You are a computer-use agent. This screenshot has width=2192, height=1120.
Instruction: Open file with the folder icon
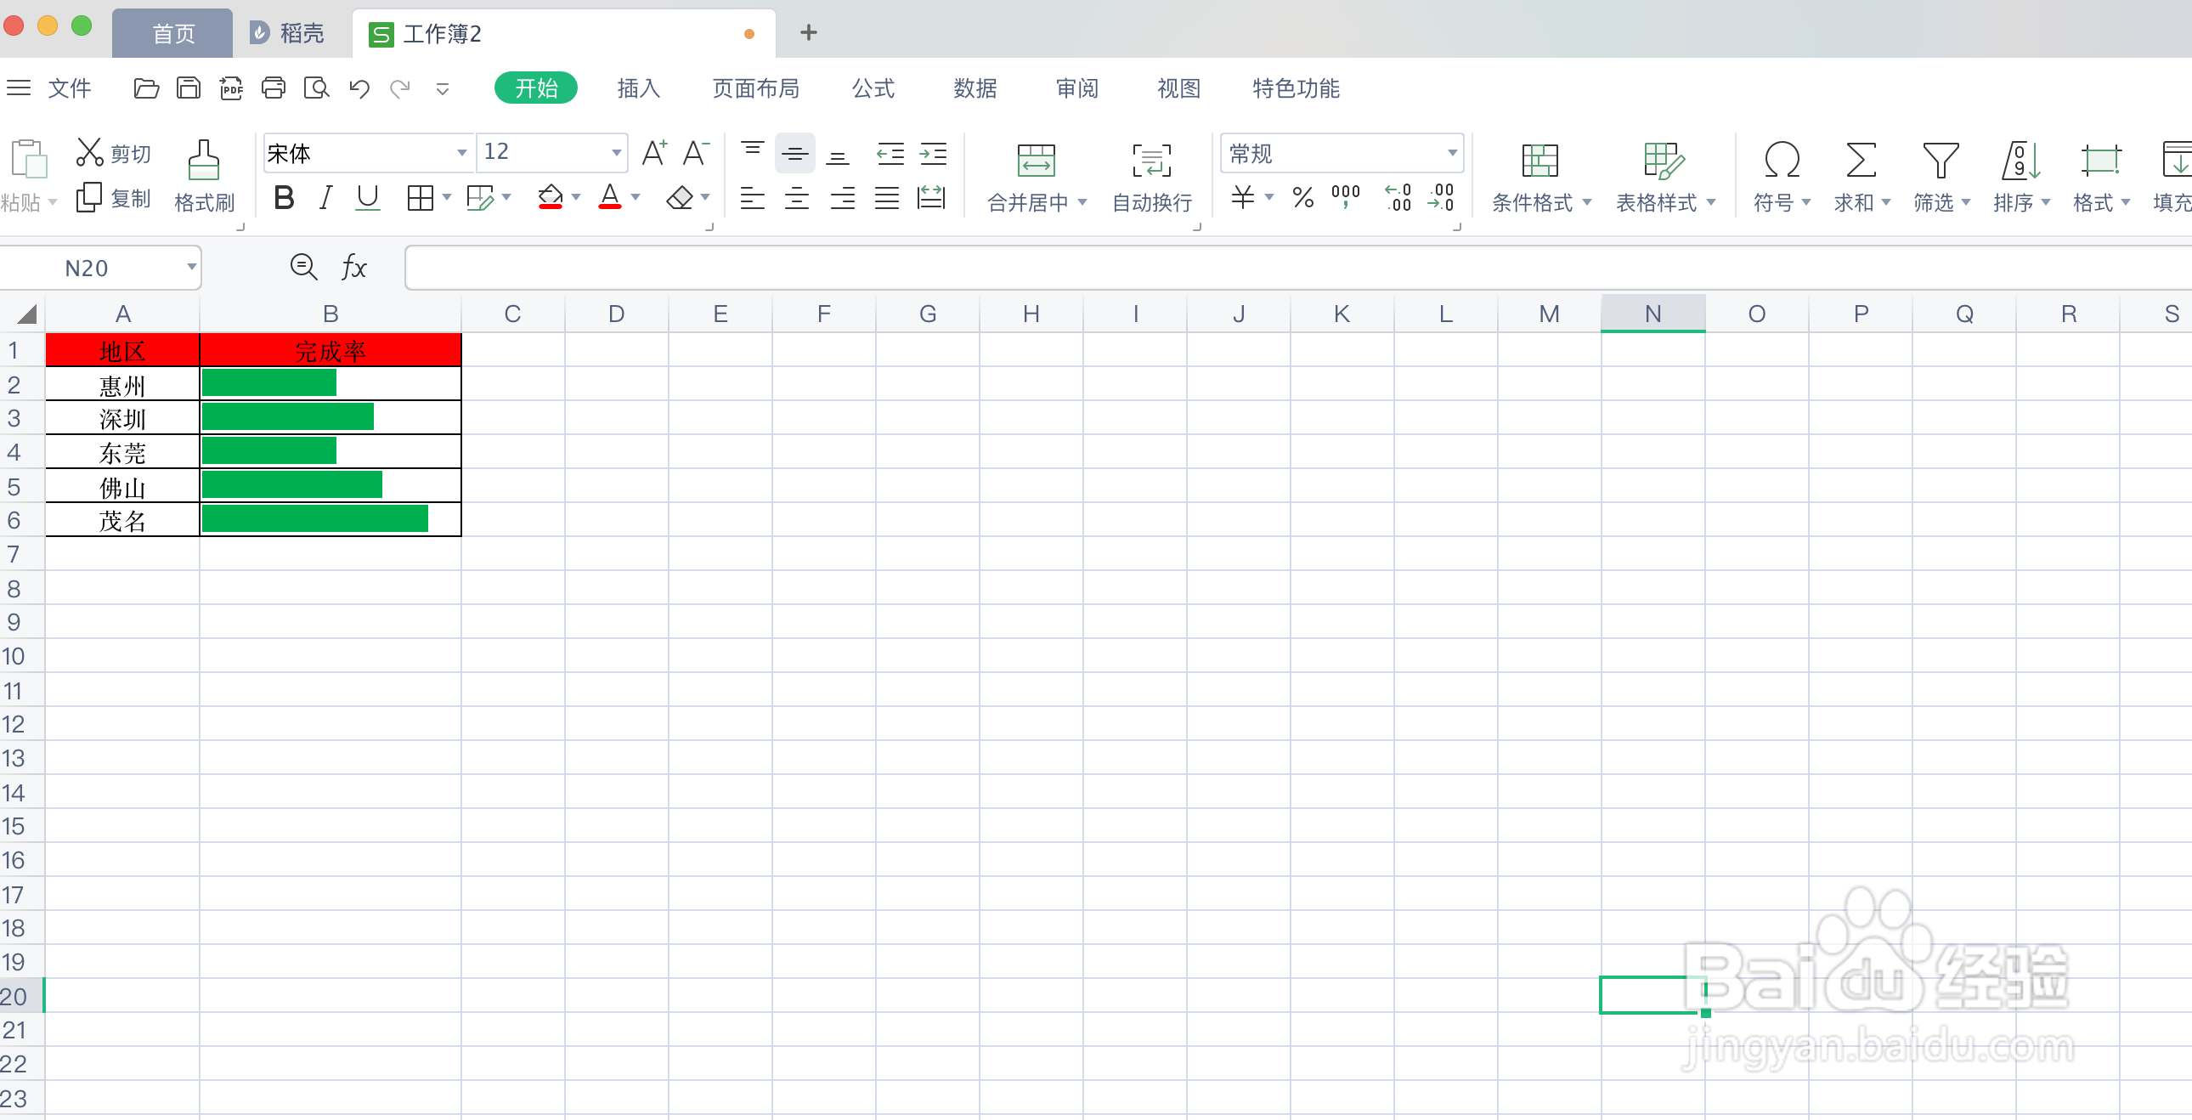coord(146,88)
